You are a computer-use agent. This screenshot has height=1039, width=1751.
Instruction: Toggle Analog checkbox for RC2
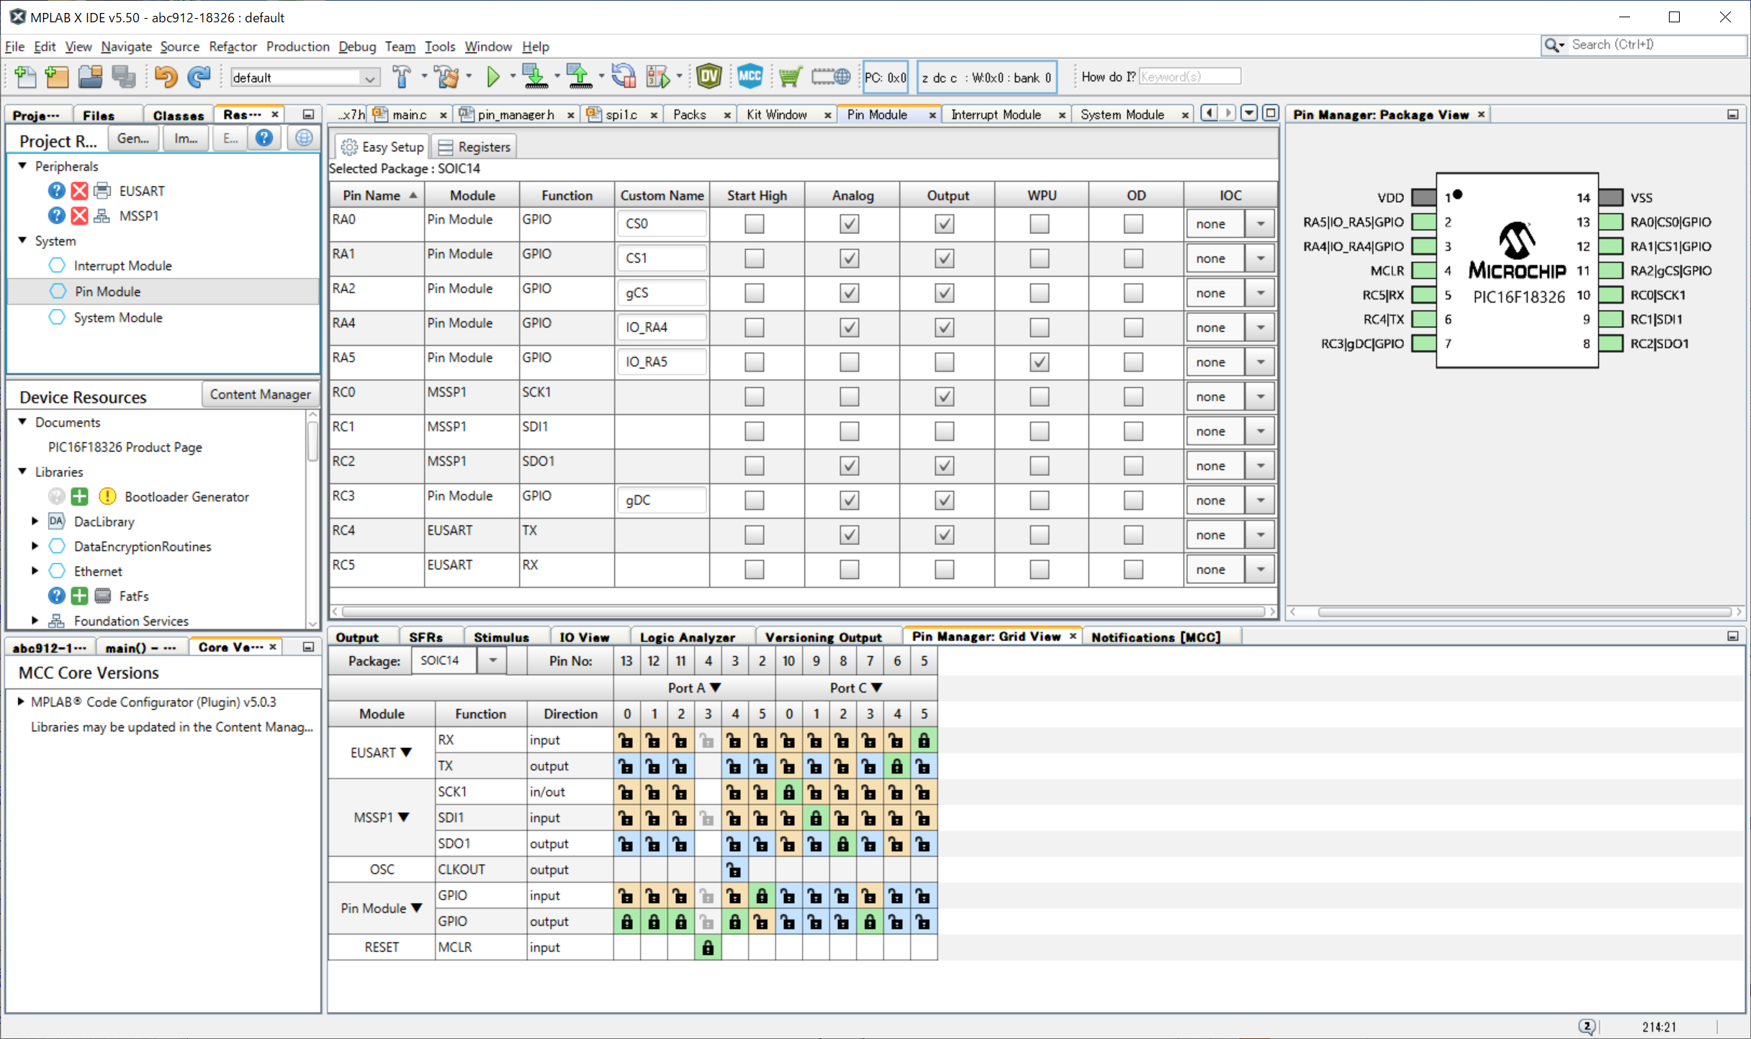click(x=850, y=466)
